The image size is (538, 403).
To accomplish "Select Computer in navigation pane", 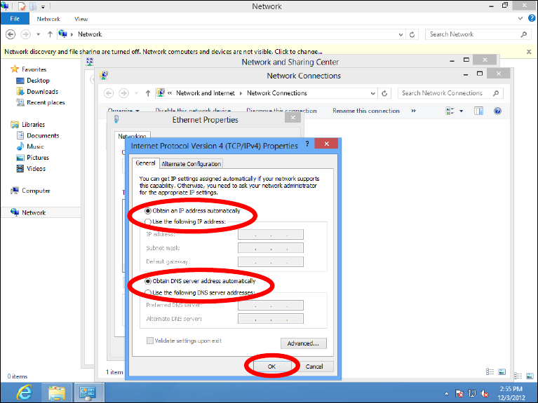I will (36, 191).
